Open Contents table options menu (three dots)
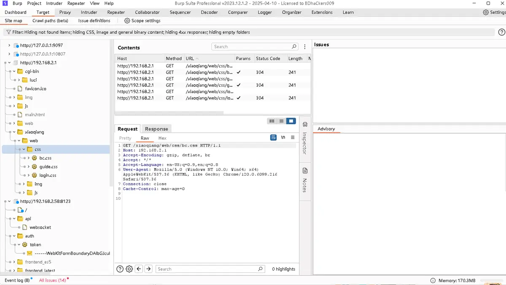Viewport: 506px width, 285px height. 305,47
